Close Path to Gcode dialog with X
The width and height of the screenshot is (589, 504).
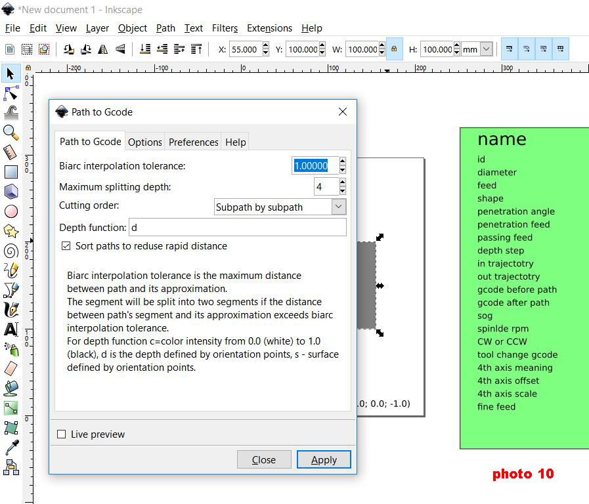pyautogui.click(x=343, y=112)
